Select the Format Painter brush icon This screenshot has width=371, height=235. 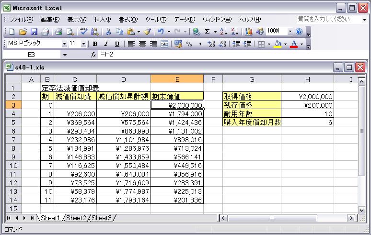pos(148,32)
